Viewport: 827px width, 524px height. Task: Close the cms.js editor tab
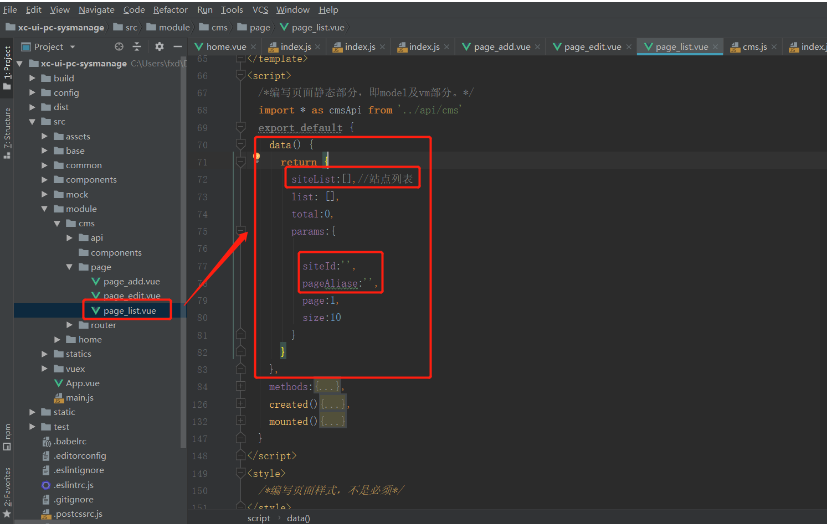coord(774,47)
